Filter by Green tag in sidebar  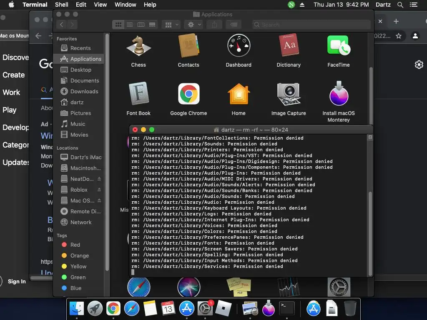click(78, 277)
